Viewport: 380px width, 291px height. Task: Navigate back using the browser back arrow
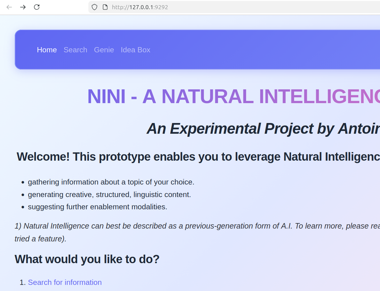(x=9, y=7)
